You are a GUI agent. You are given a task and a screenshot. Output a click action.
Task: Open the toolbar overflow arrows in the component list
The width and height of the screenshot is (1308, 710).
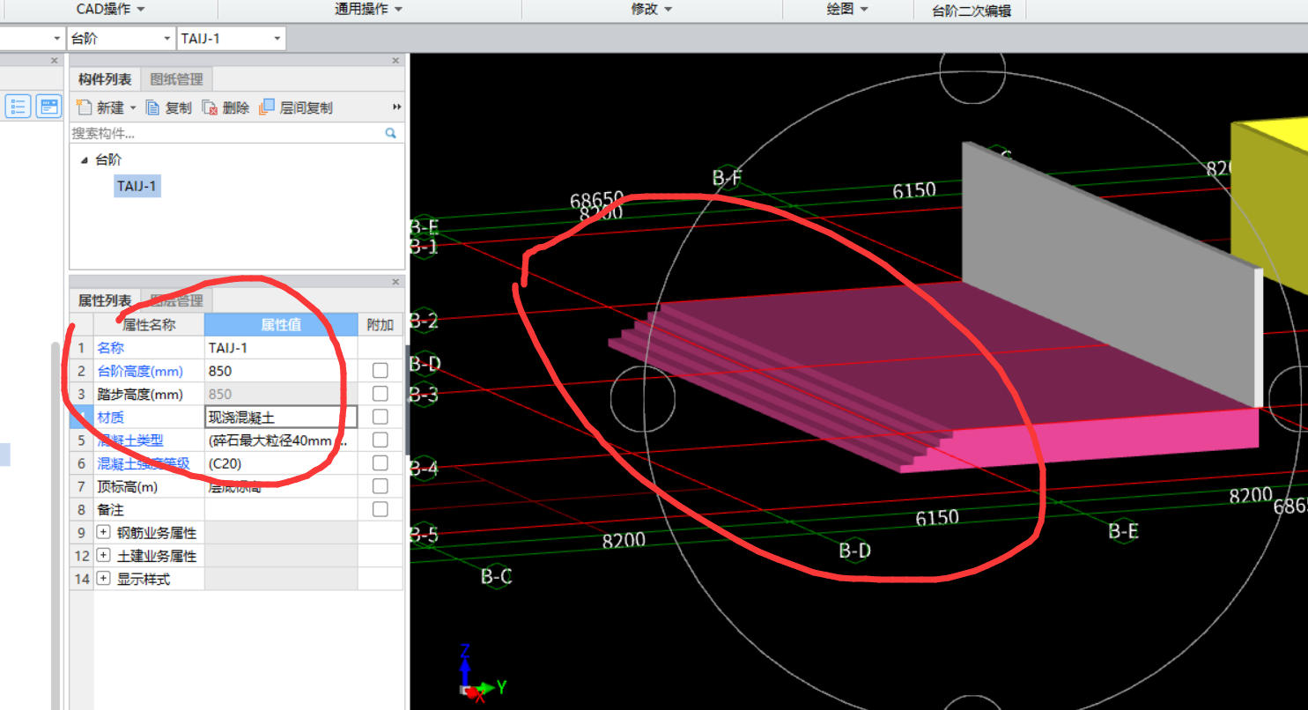[x=396, y=107]
